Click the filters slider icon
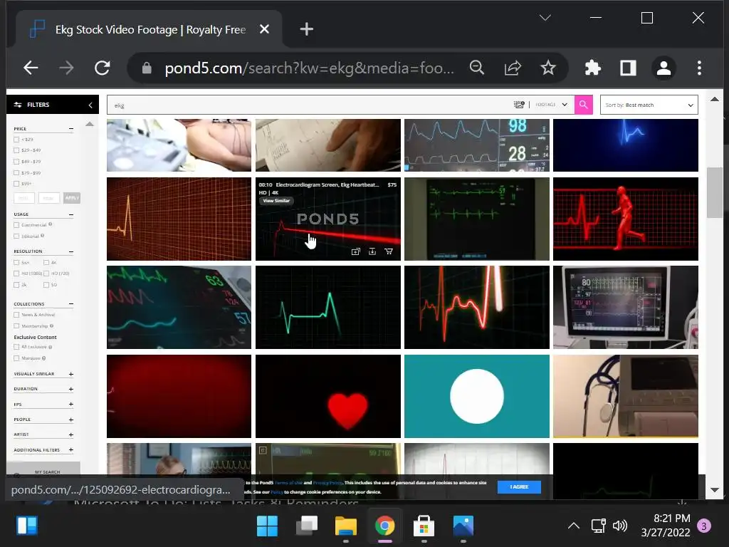The width and height of the screenshot is (729, 547). (x=18, y=105)
